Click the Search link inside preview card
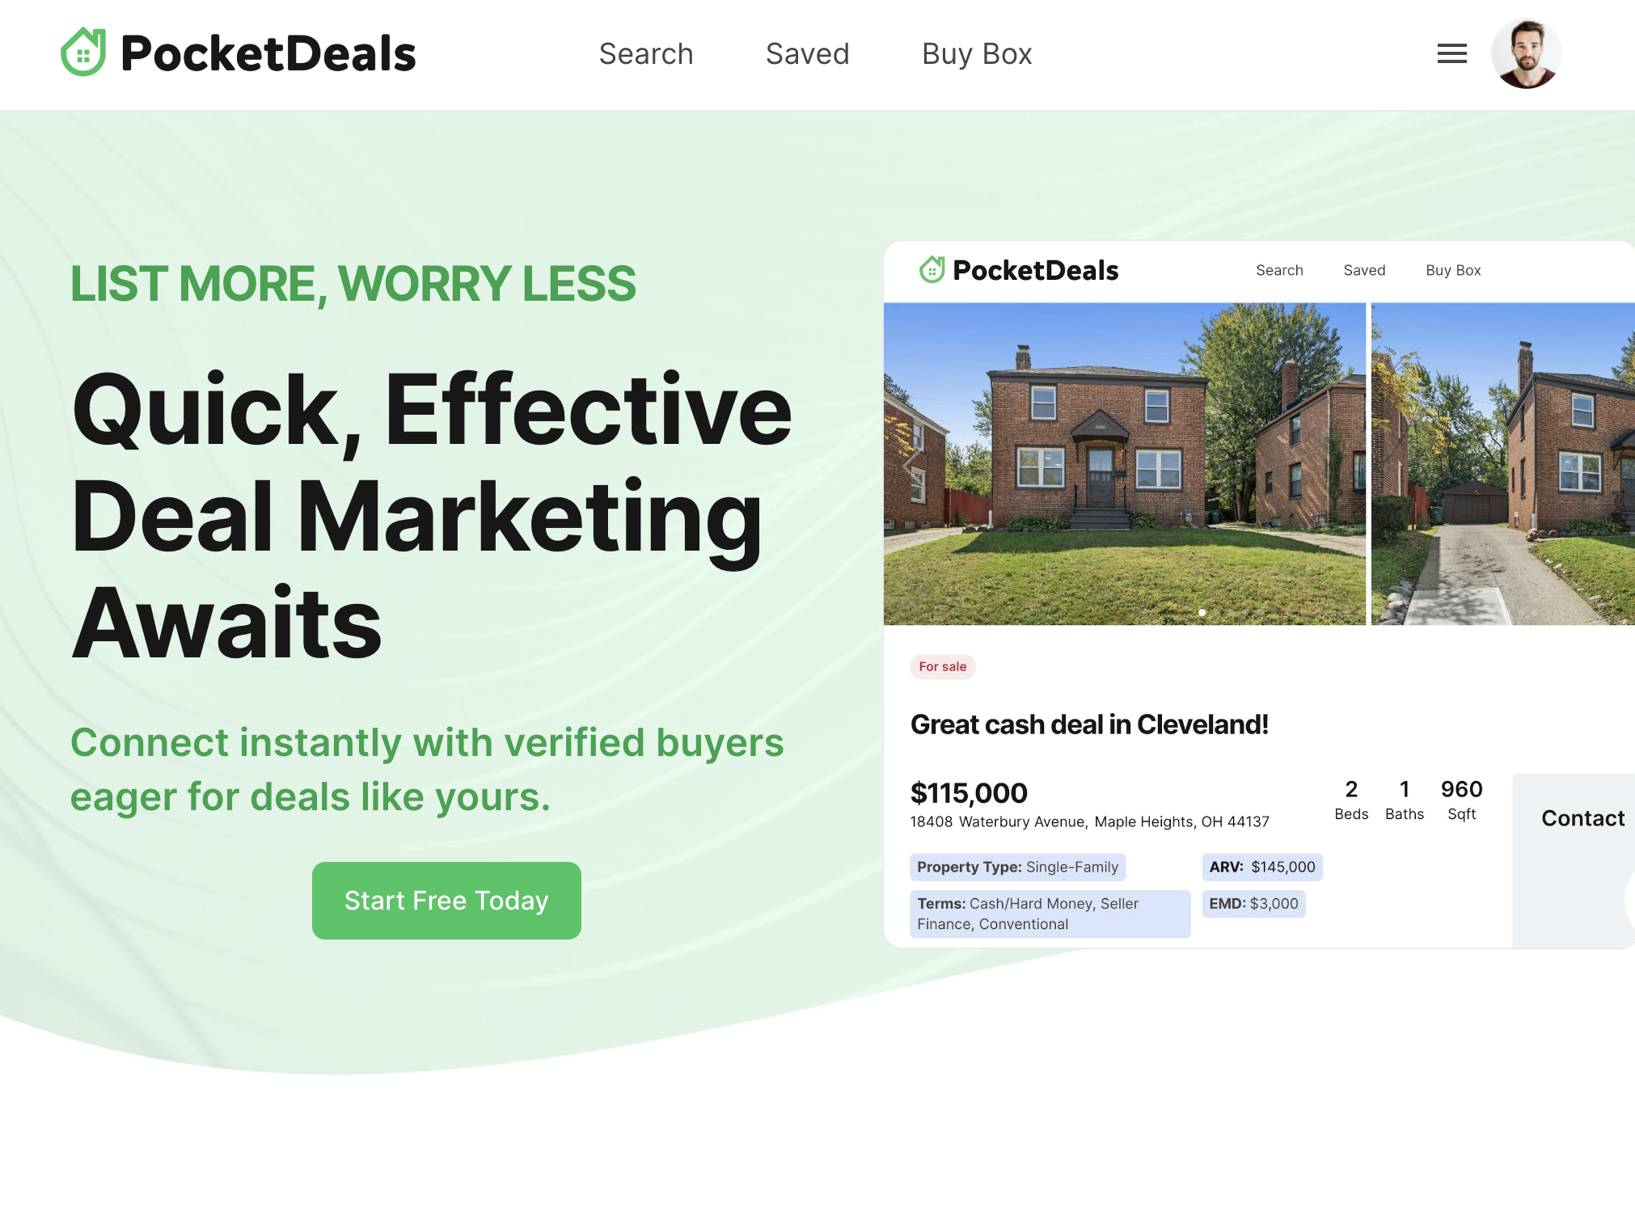Image resolution: width=1635 pixels, height=1208 pixels. [1279, 270]
